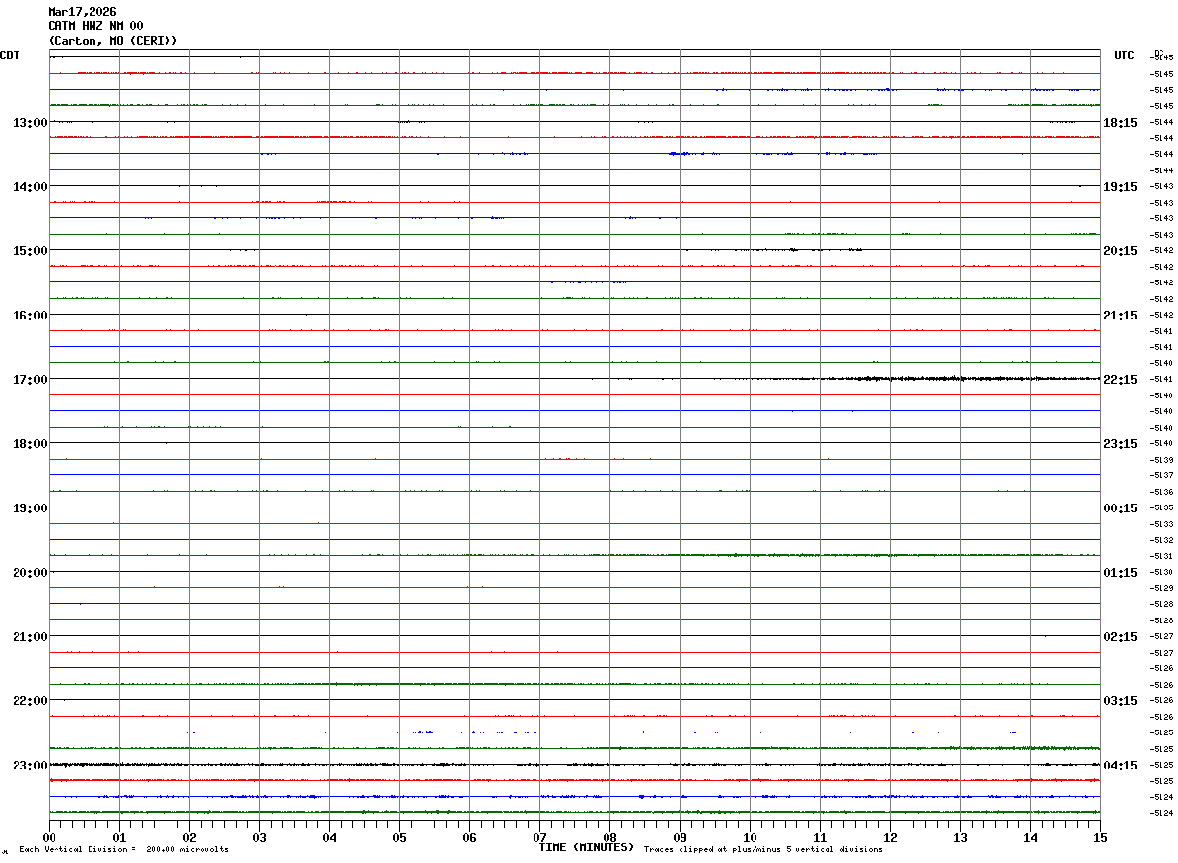
Task: Click the date text 'Mar17,2026'
Action: (82, 12)
